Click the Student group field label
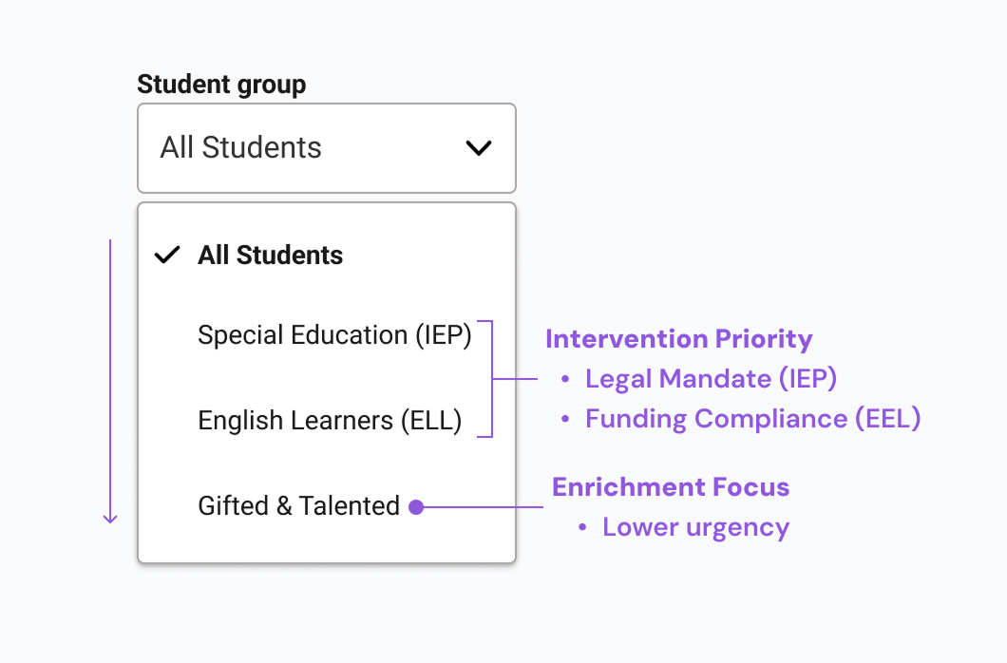Image resolution: width=1007 pixels, height=663 pixels. tap(221, 85)
